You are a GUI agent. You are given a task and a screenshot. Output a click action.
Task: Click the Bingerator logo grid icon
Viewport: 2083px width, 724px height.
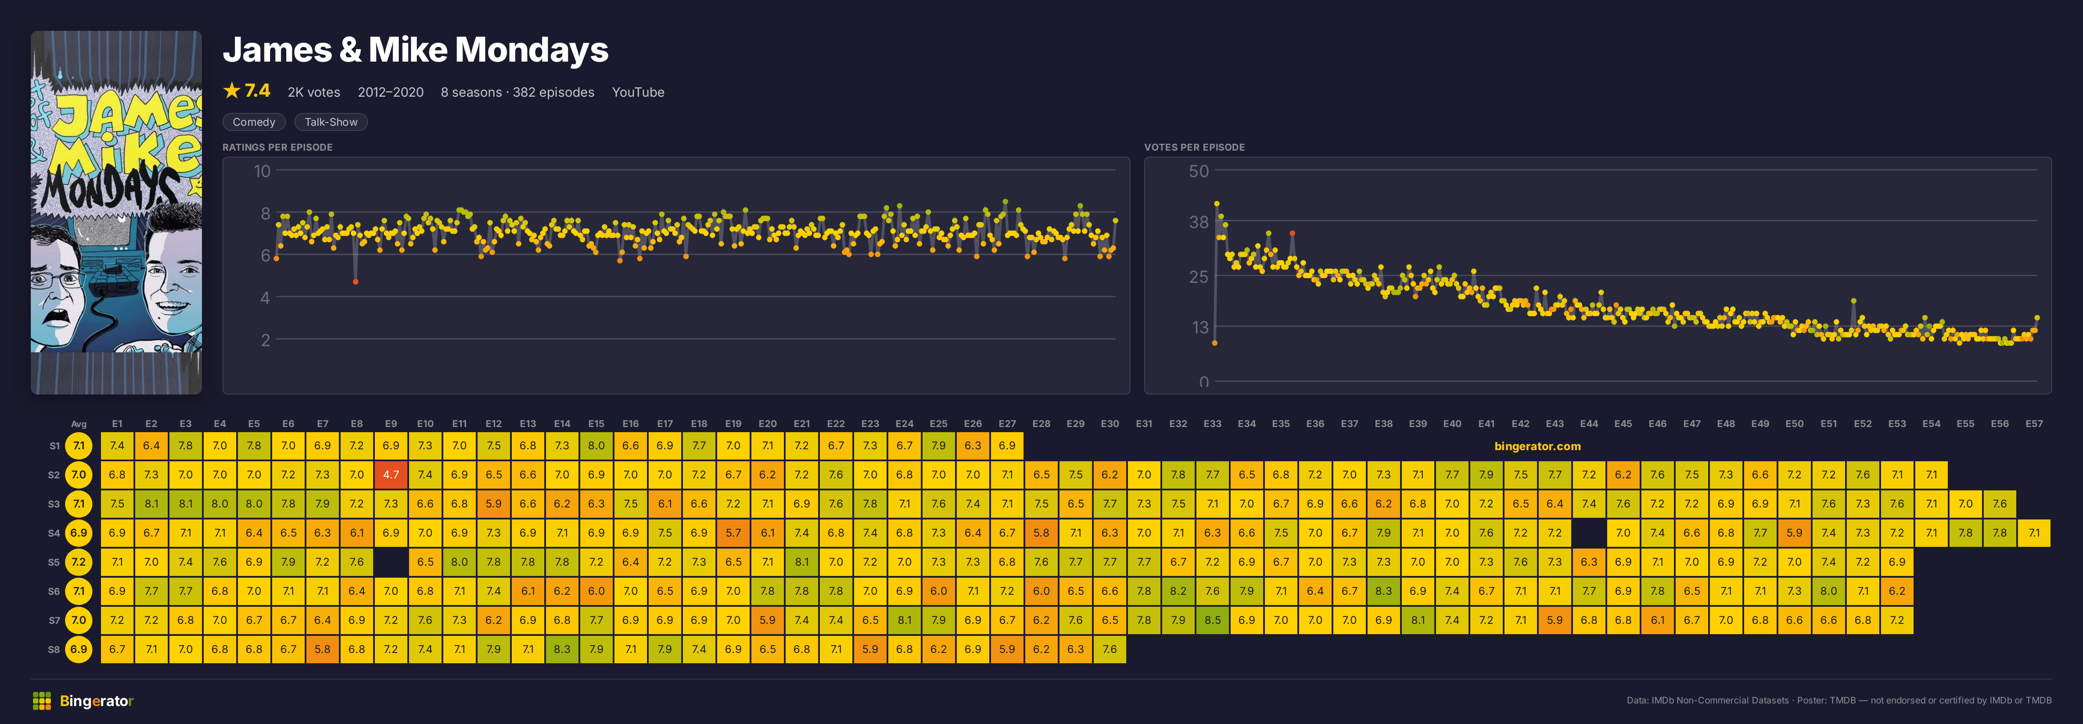coord(42,700)
